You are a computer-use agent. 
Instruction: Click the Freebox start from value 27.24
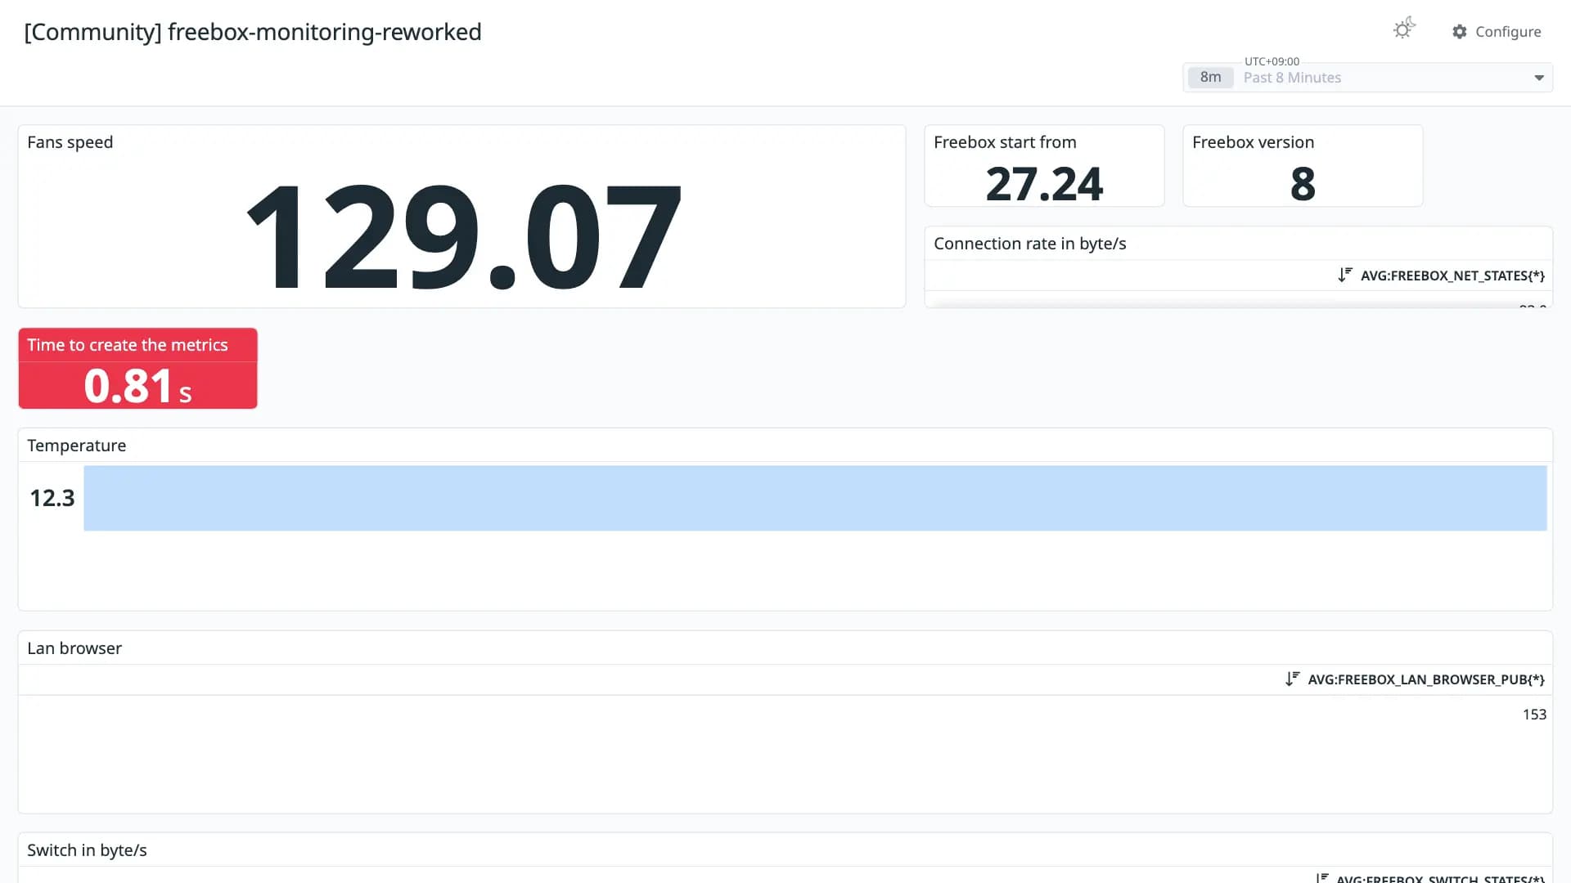(1044, 184)
